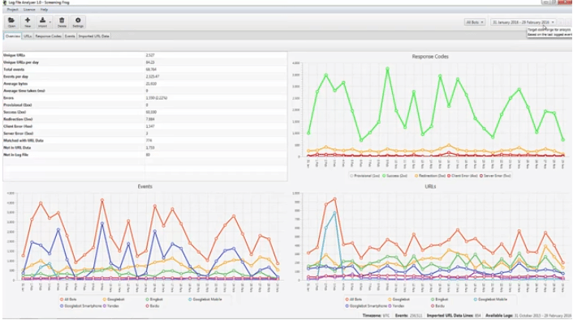573x320 pixels.
Task: Click the Timezone status bar entry
Action: point(376,315)
